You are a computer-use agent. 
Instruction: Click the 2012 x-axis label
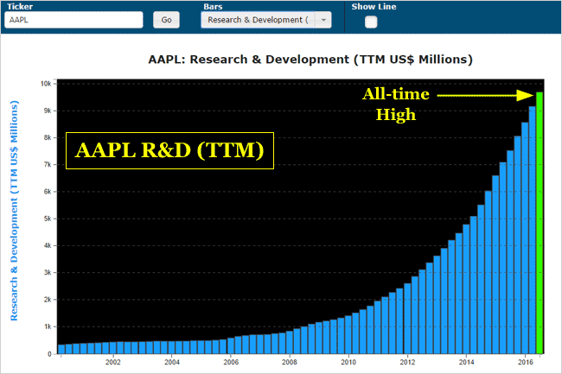click(x=407, y=362)
